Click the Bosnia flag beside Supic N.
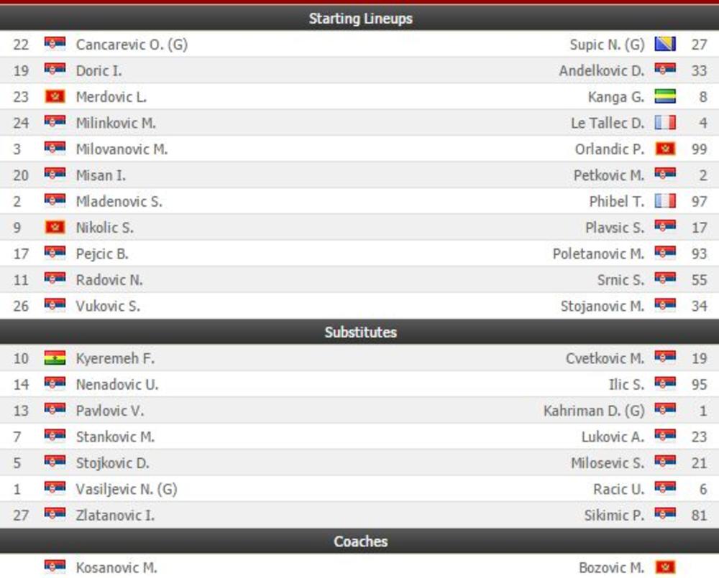The image size is (719, 578). 665,45
